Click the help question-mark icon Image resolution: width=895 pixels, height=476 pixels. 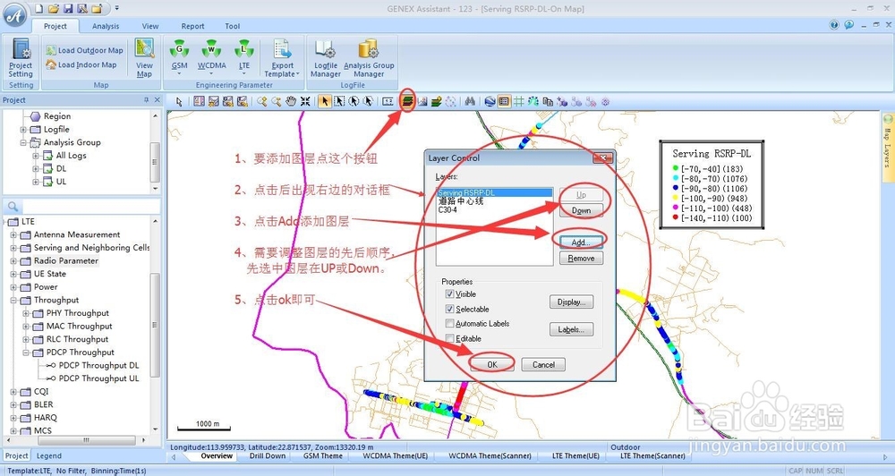coord(834,25)
